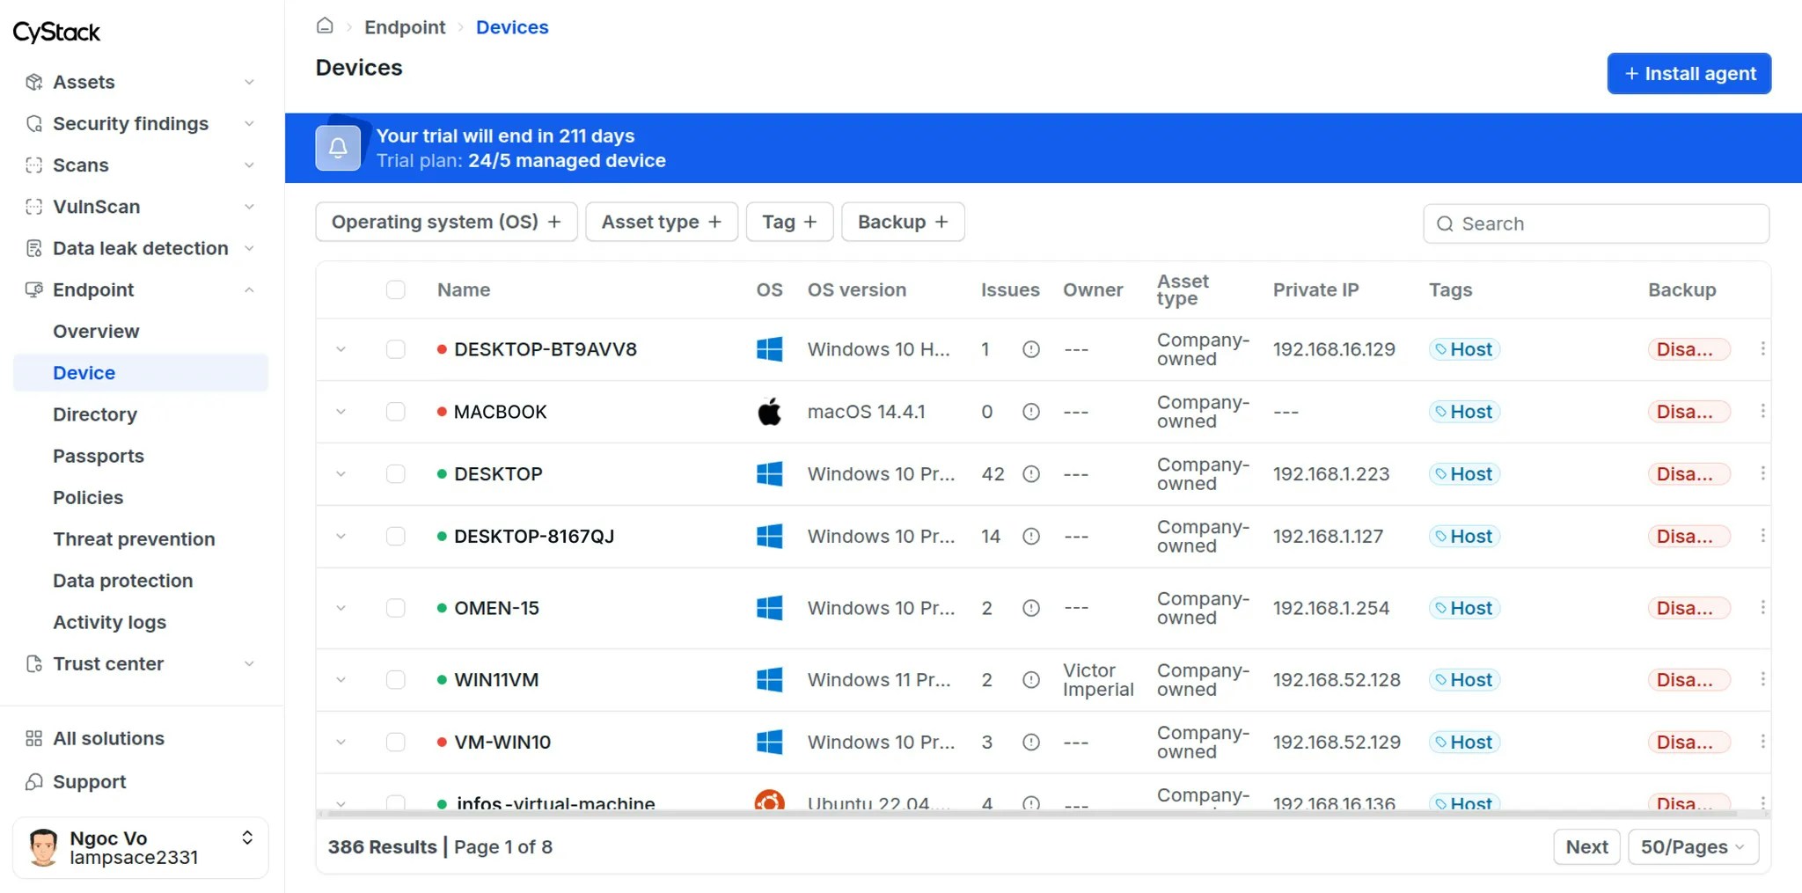
Task: Click the Install agent button
Action: (x=1688, y=73)
